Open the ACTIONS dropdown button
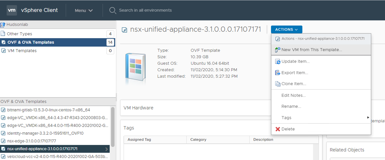Screen dimensions: 385x160 click(x=286, y=29)
